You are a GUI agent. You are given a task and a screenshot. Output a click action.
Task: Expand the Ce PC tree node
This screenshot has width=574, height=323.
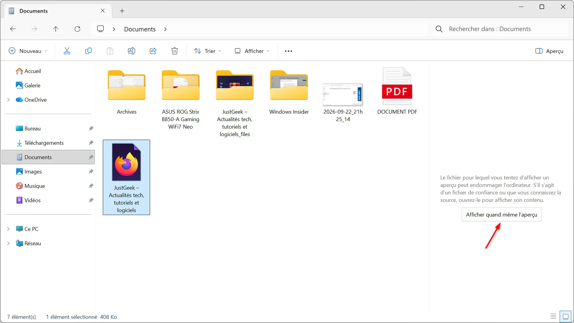pos(8,229)
